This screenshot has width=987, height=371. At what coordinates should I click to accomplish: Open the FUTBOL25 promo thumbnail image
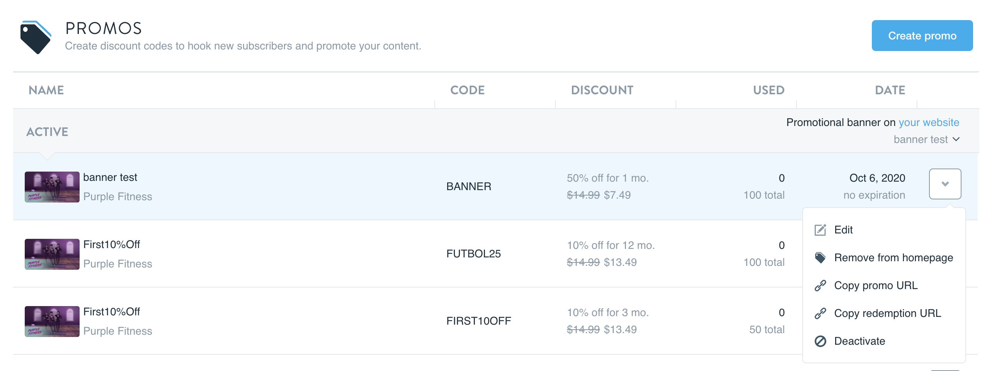tap(52, 254)
